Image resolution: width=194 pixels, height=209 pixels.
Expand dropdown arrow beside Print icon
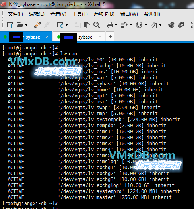tap(116, 25)
